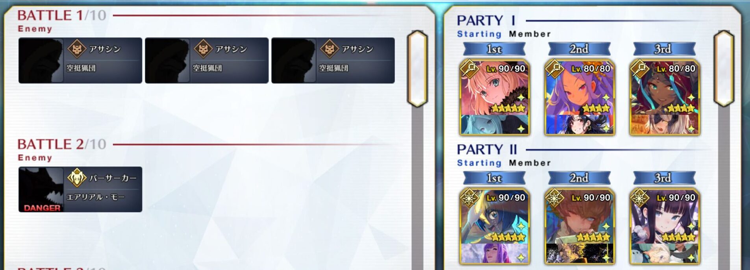Click the enemy list scrollbar handle
750x270 pixels.
417,69
